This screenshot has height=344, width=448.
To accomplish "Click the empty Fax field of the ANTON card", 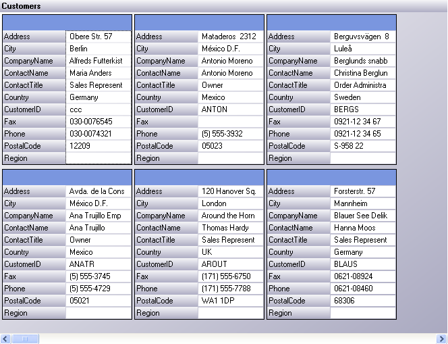I will pos(231,122).
